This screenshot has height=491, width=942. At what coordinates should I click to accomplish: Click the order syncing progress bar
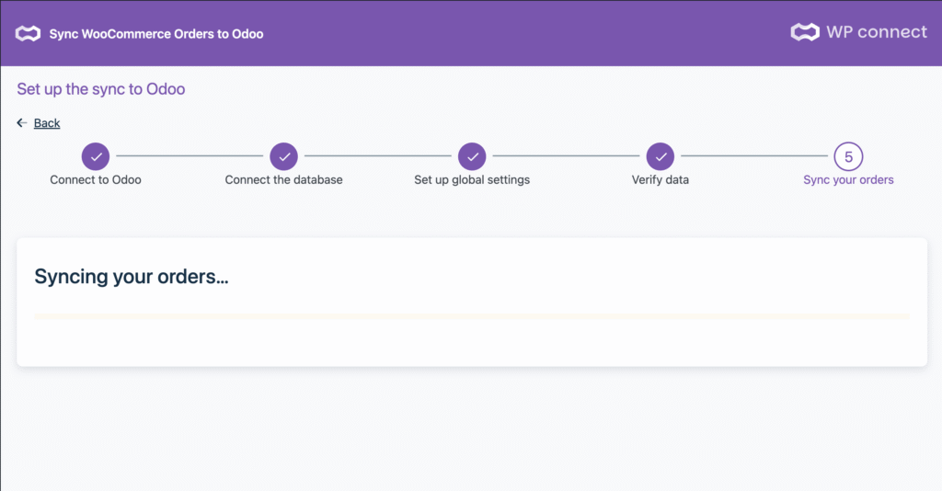click(471, 316)
